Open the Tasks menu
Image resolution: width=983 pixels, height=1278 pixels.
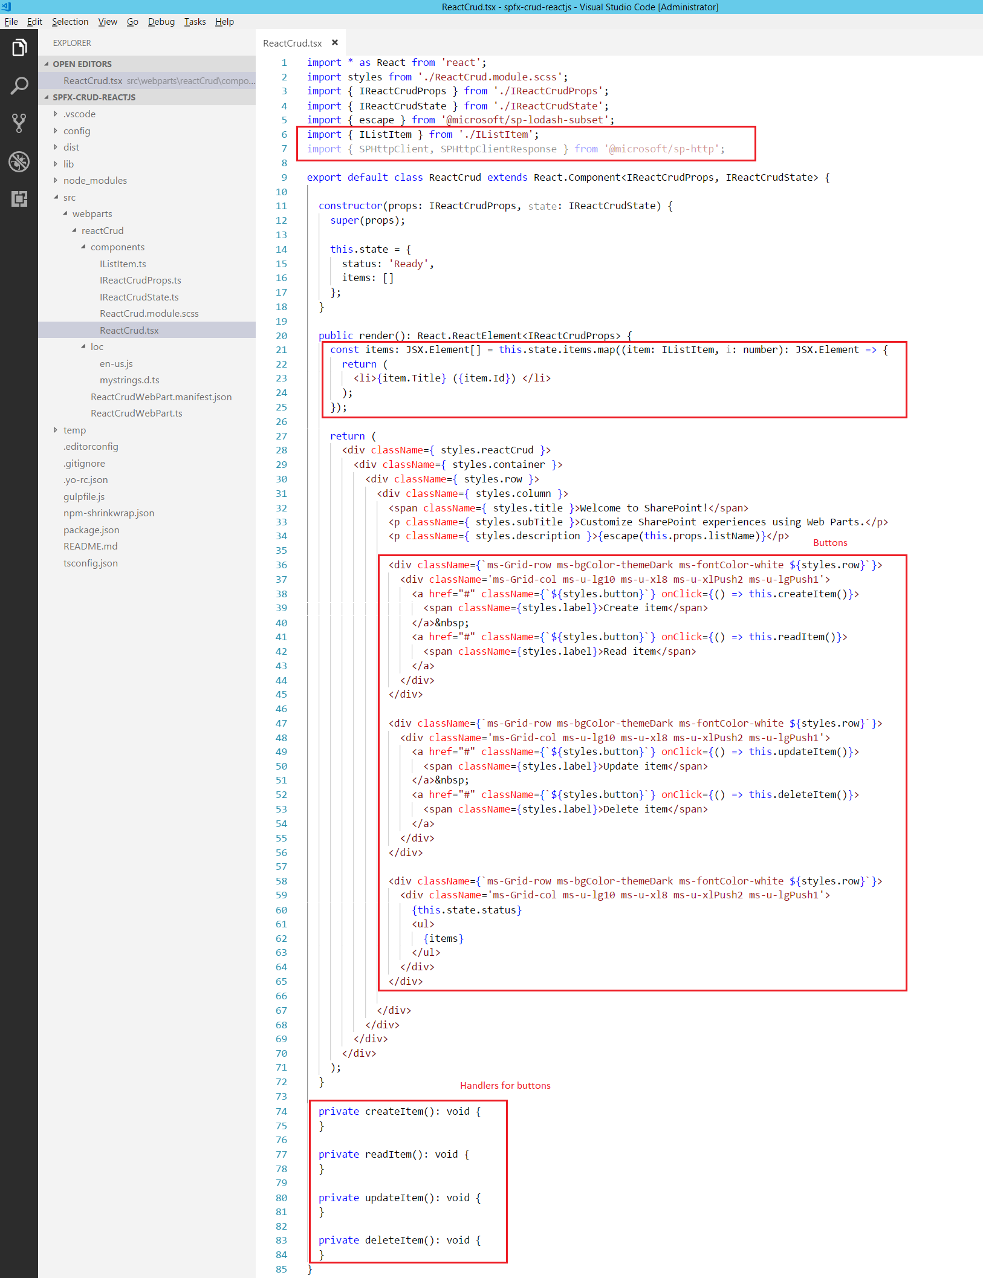(x=195, y=22)
